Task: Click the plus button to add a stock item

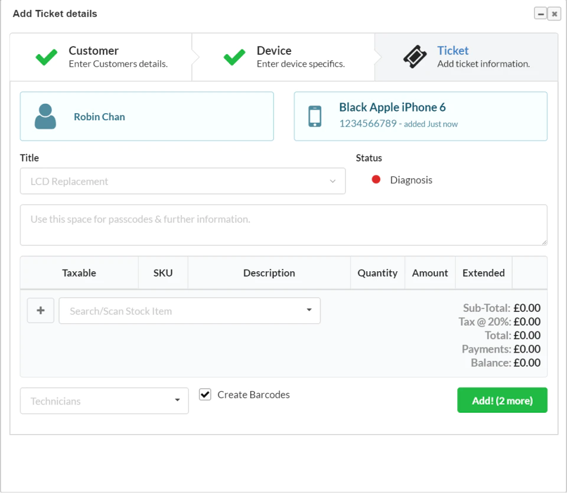Action: pos(41,311)
